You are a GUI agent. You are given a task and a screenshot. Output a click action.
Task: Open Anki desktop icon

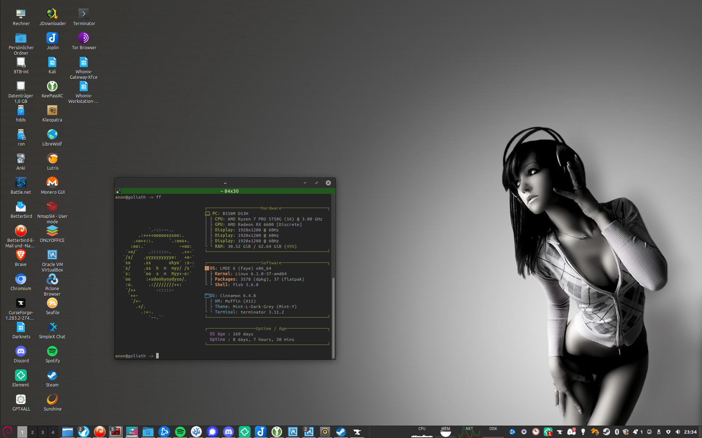pos(21,162)
